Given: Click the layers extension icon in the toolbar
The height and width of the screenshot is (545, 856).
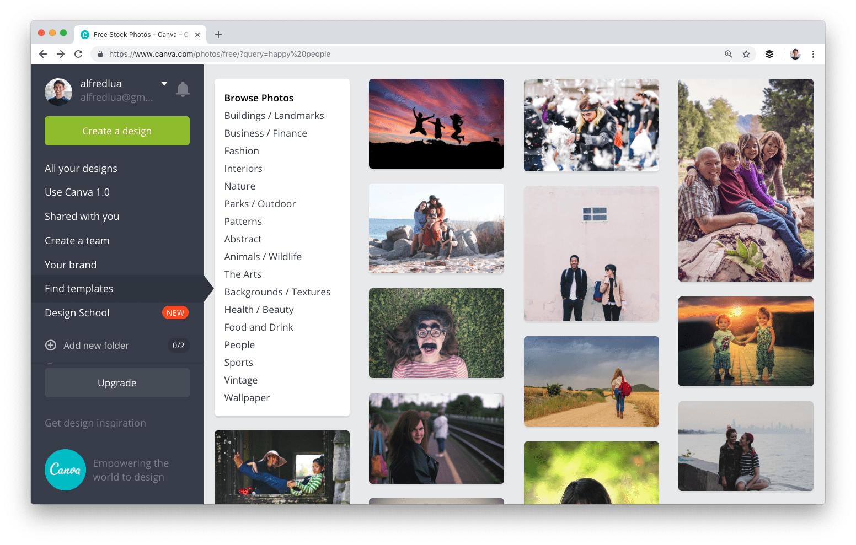Looking at the screenshot, I should pos(769,54).
